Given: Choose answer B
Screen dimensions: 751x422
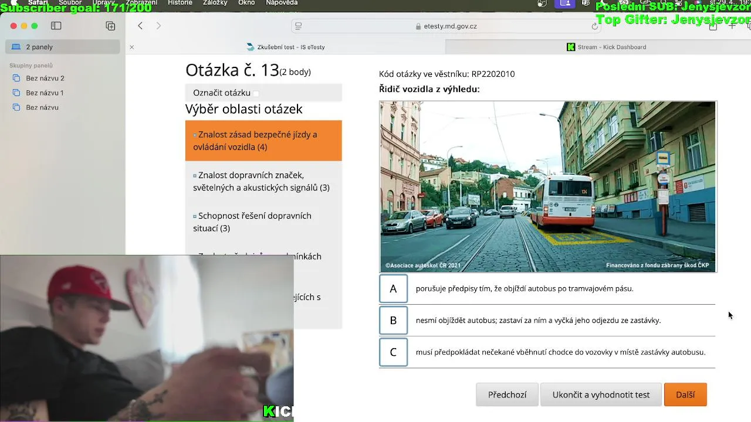Looking at the screenshot, I should pos(393,320).
